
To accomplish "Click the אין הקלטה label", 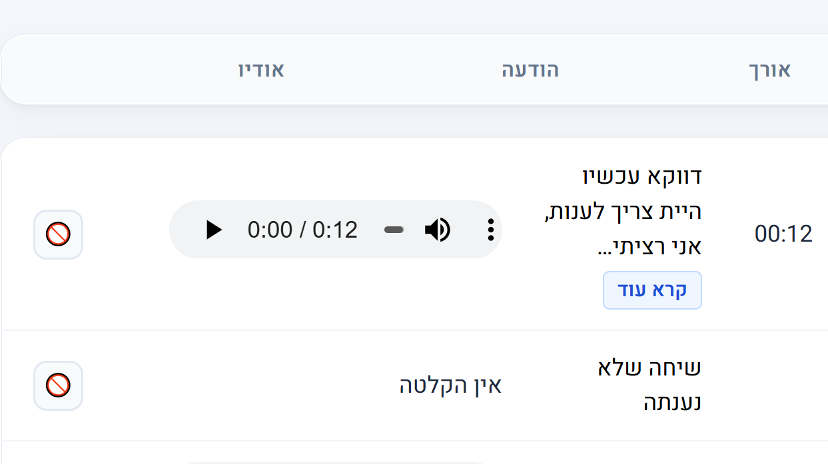I will [450, 385].
